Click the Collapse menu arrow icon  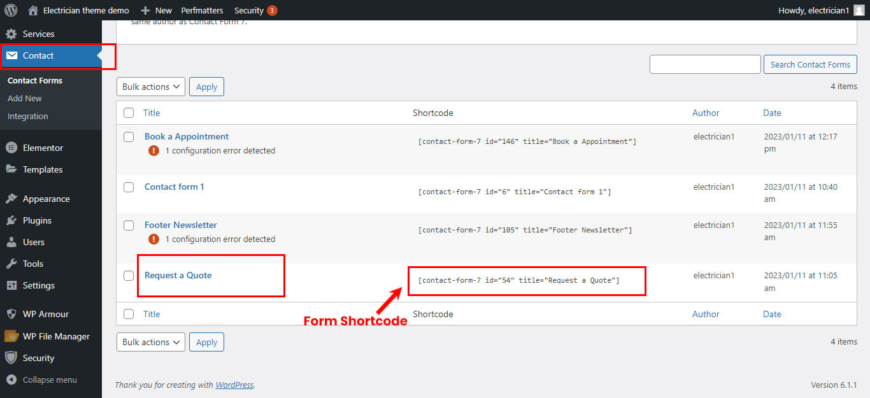[11, 380]
